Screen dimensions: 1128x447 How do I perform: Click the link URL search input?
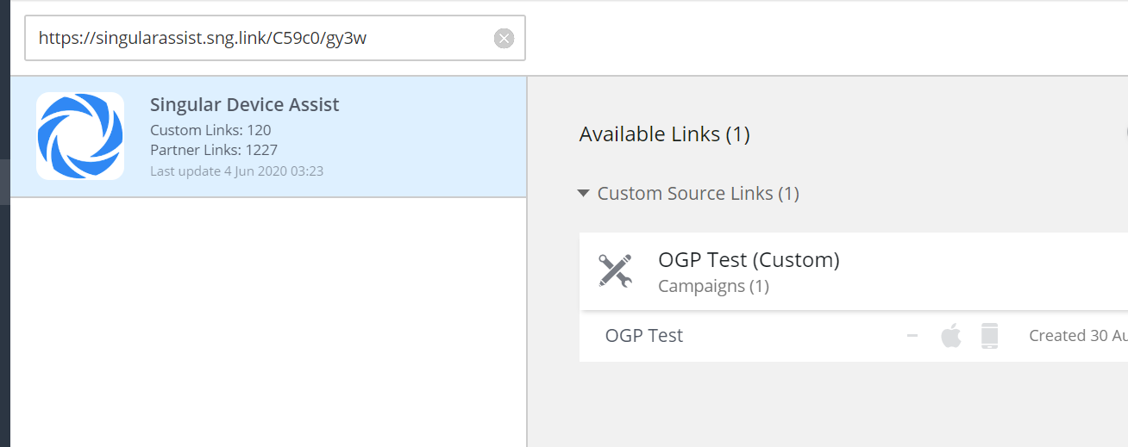pos(259,38)
